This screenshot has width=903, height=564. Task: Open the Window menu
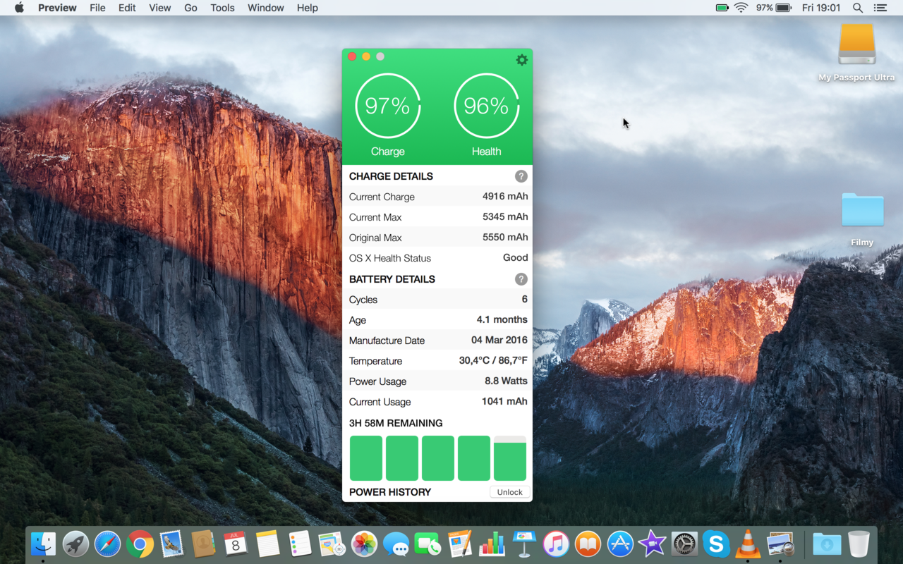266,8
